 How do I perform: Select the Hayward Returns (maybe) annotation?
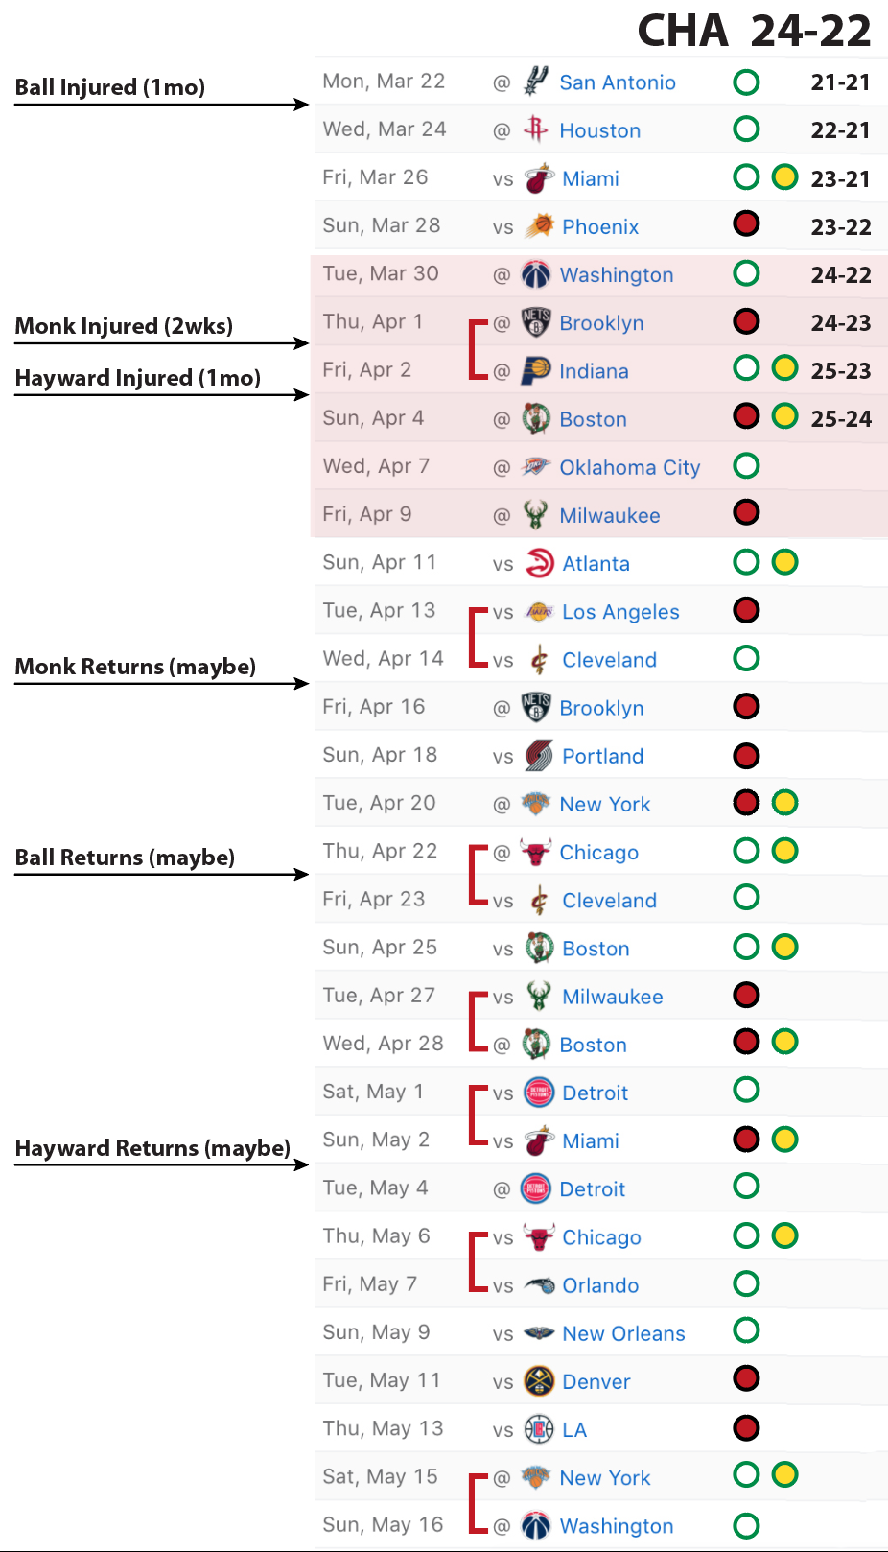tap(152, 1148)
